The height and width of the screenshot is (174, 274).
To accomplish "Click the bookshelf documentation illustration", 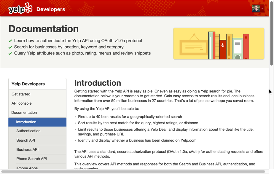I will (219, 44).
